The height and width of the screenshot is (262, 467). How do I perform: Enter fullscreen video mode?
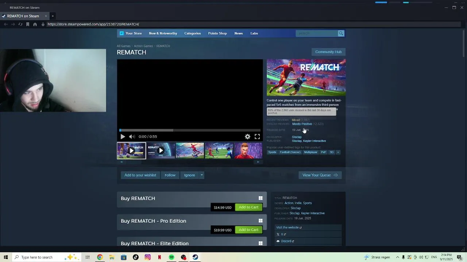click(x=257, y=136)
